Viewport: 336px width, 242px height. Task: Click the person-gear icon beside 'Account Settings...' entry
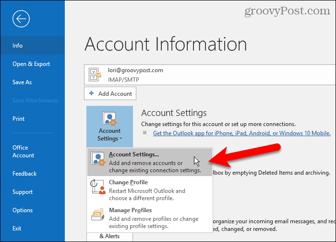click(x=98, y=159)
